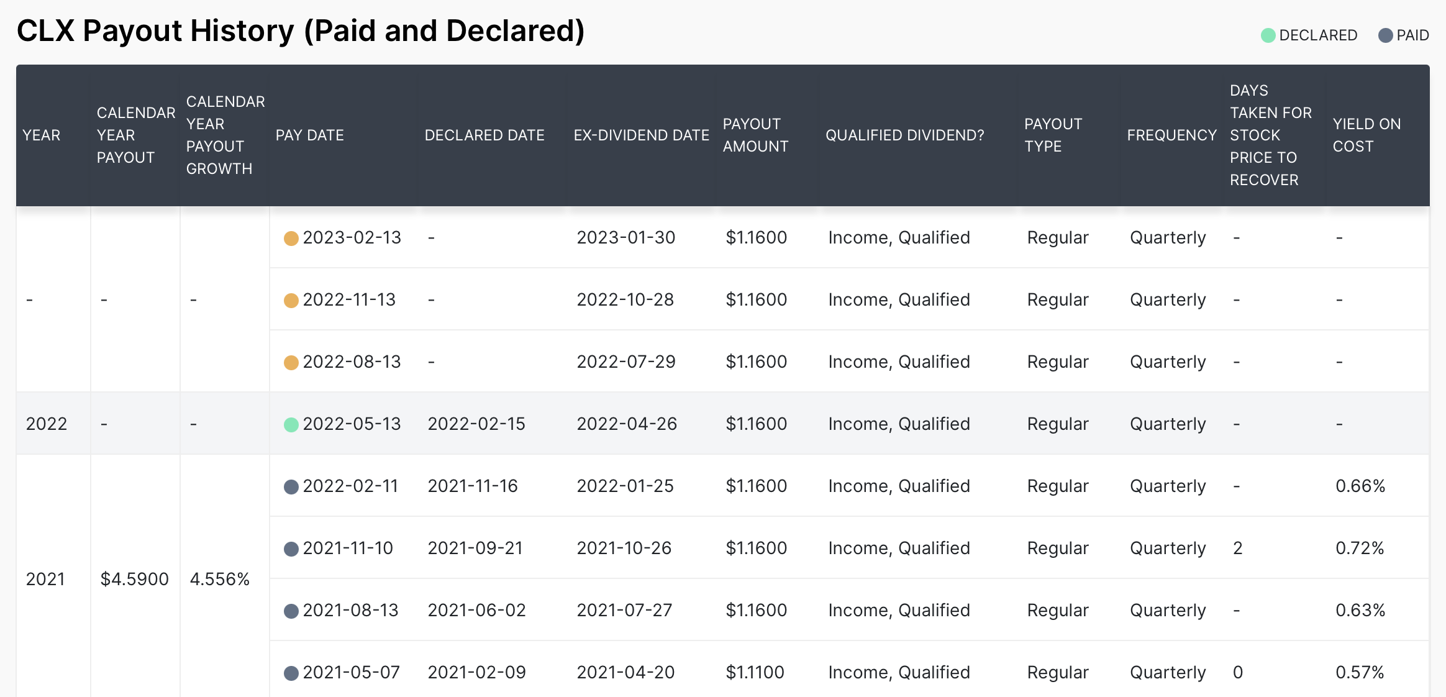Click paid dot beside 2021-08-13 pay date
1446x697 pixels.
coord(291,611)
